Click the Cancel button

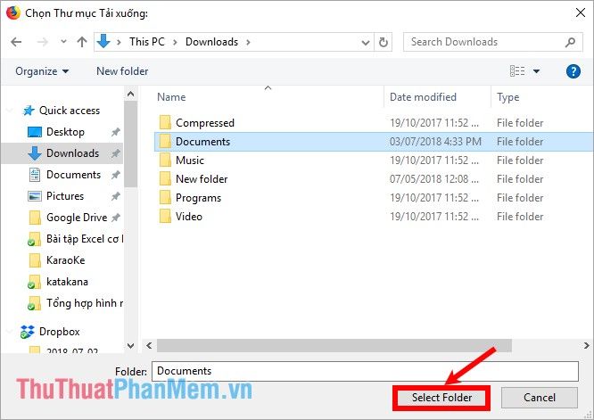pos(540,398)
